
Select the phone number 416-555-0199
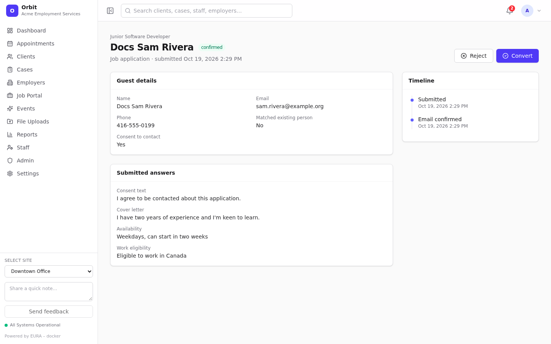point(135,125)
